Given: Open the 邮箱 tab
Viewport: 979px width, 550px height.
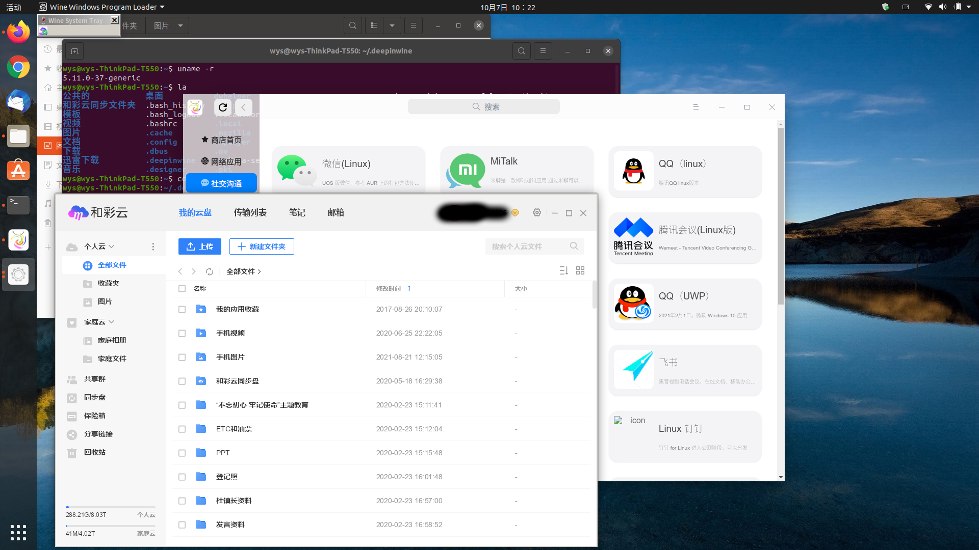Looking at the screenshot, I should (x=336, y=213).
